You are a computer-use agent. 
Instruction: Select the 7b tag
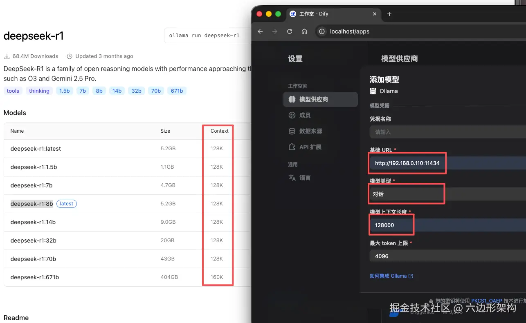pyautogui.click(x=83, y=91)
